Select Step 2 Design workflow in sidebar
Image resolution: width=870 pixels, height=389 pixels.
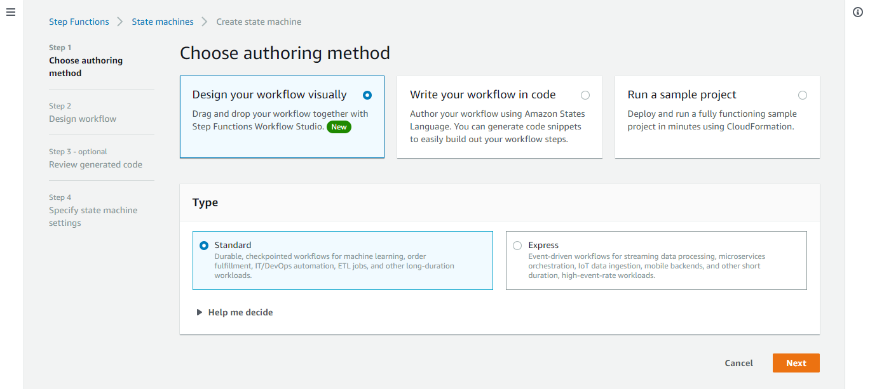83,119
